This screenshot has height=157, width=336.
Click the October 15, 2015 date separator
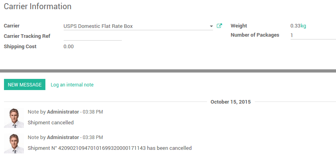(231, 102)
